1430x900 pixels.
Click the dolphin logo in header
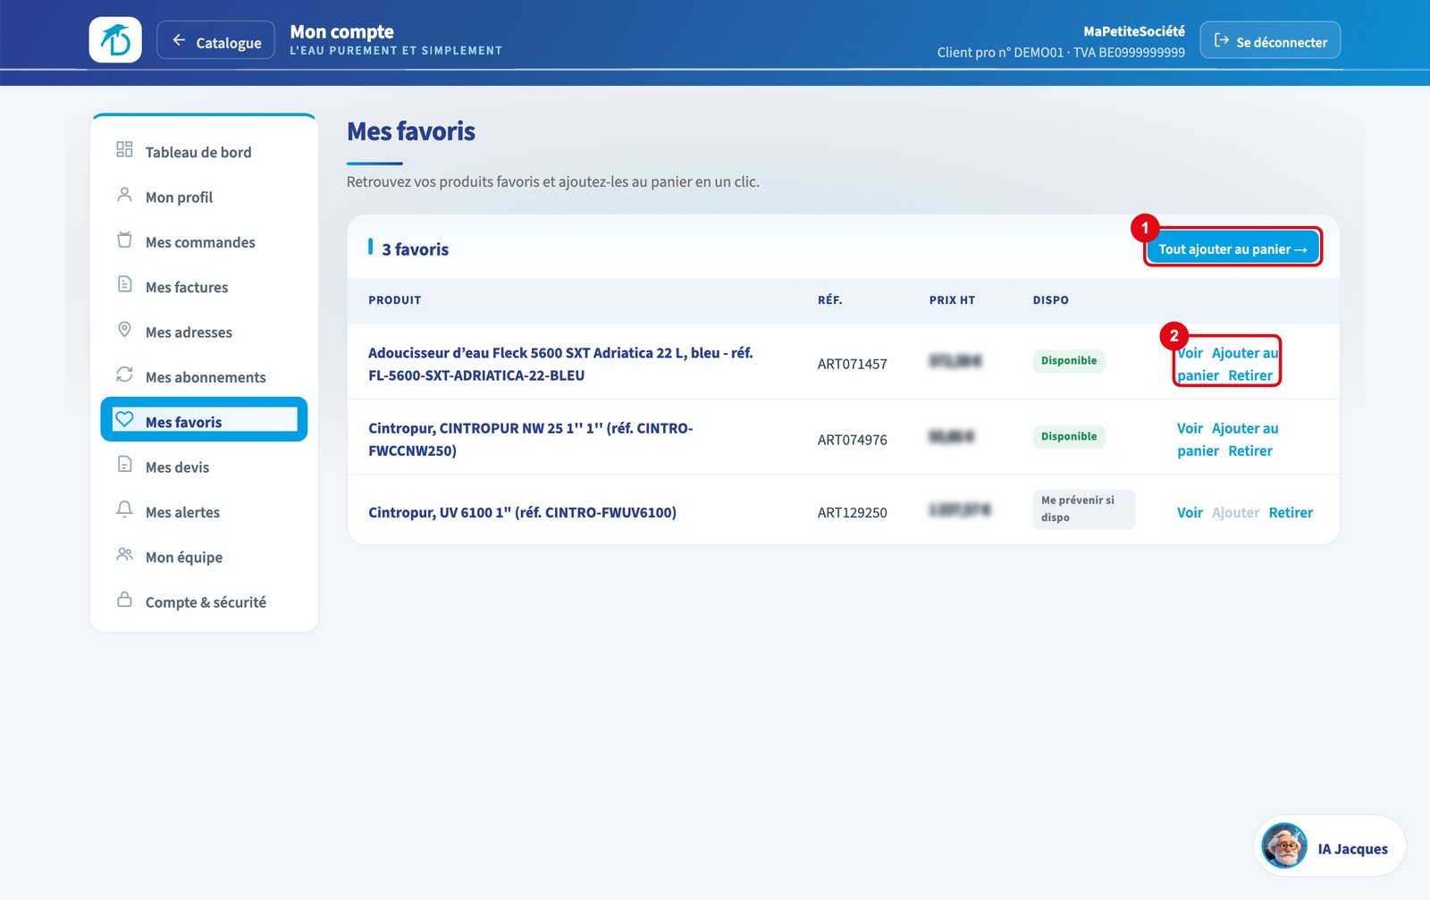(115, 40)
